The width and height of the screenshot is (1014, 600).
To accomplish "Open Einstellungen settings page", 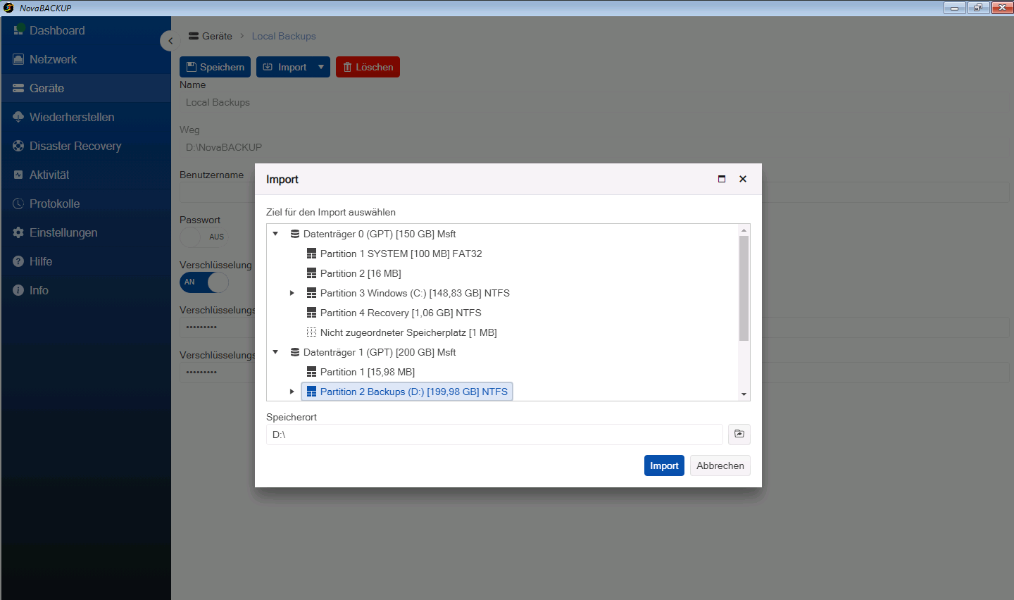I will tap(86, 232).
